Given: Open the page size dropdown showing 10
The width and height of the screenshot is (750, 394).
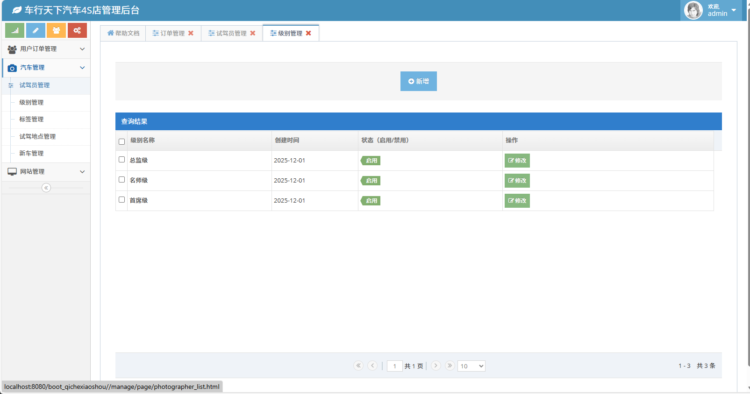Looking at the screenshot, I should (471, 366).
